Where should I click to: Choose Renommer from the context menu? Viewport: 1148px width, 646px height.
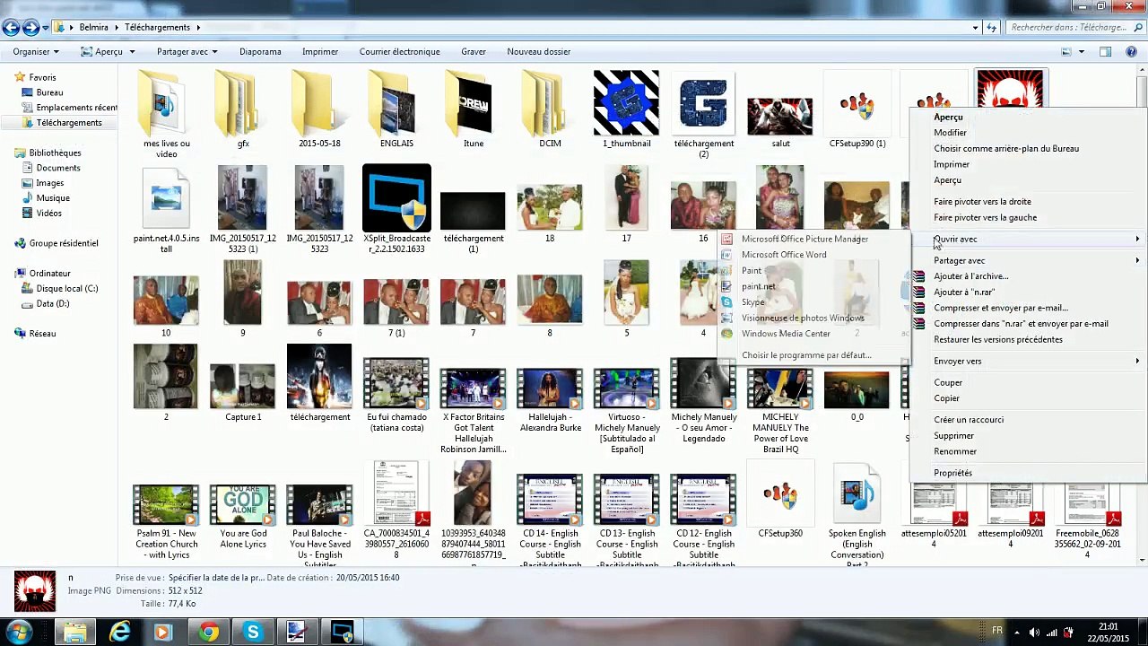click(x=955, y=452)
